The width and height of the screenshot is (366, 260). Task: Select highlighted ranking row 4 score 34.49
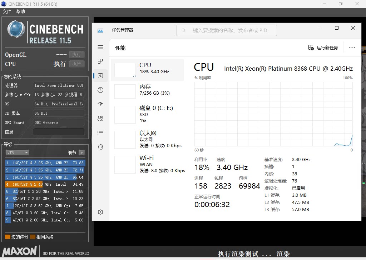click(x=45, y=184)
